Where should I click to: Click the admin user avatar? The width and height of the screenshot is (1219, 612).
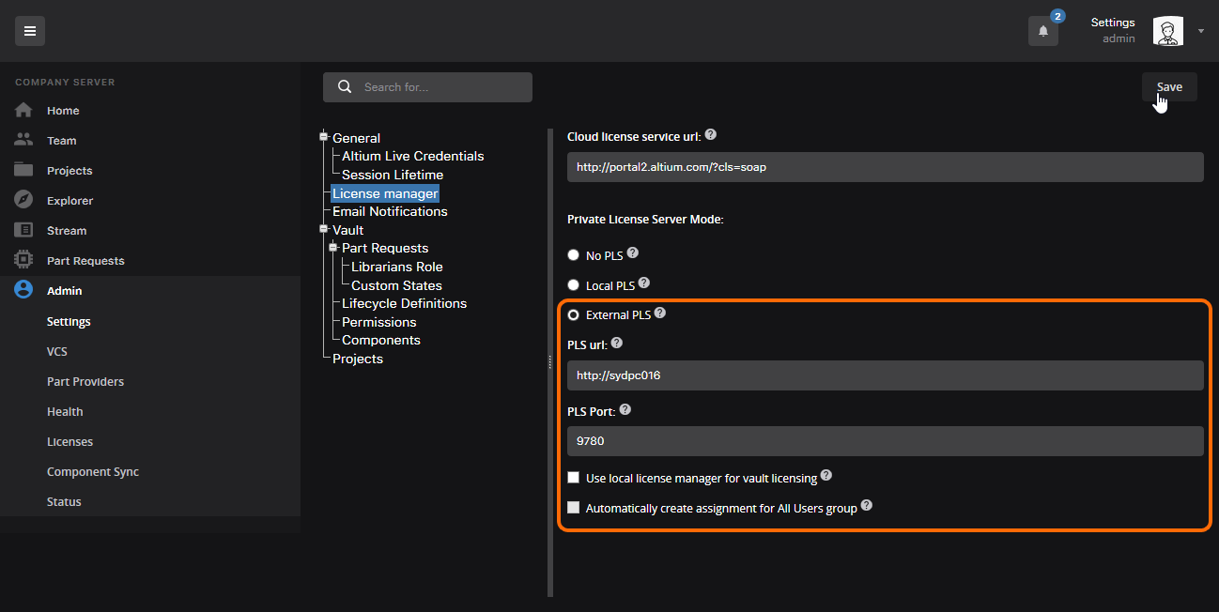pyautogui.click(x=1167, y=31)
